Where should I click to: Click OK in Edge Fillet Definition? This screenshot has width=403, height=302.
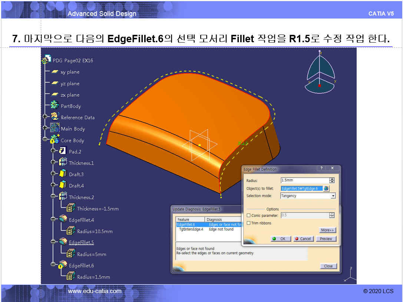(281, 239)
